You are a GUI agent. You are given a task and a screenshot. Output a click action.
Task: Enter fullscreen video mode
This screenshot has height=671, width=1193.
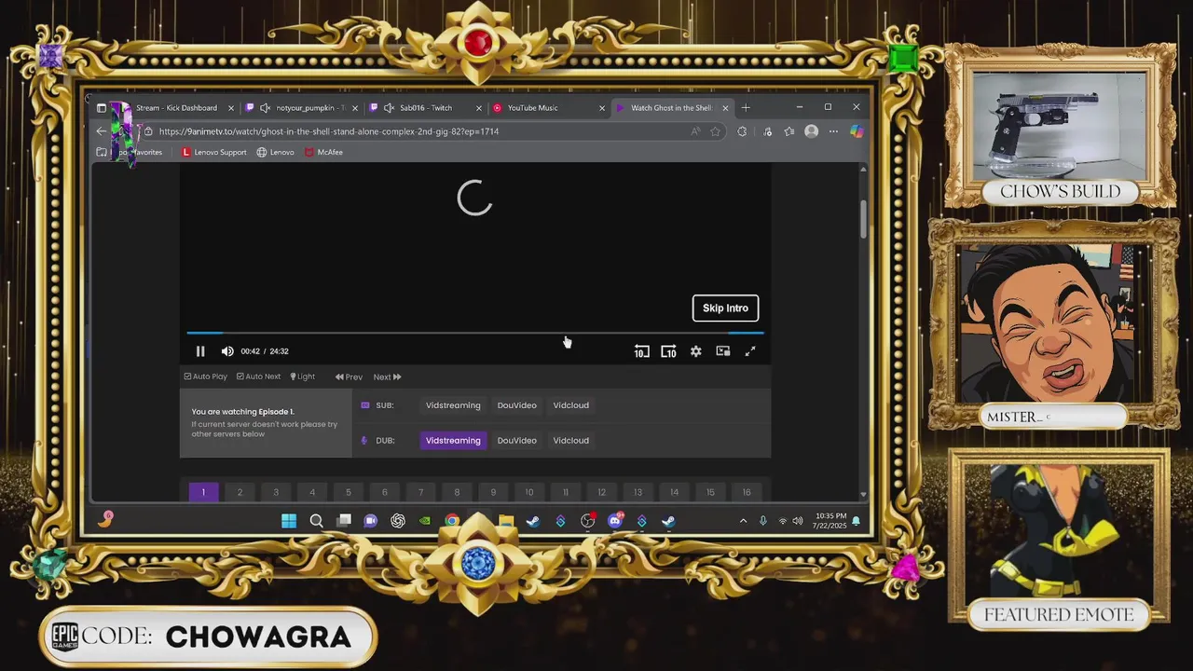click(x=750, y=351)
